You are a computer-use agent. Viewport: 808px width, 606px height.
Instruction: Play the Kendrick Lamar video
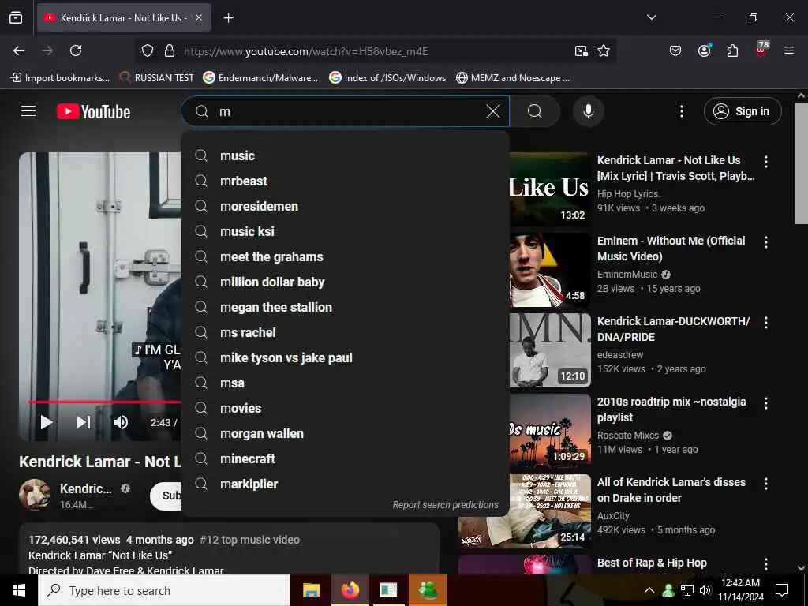pos(47,423)
